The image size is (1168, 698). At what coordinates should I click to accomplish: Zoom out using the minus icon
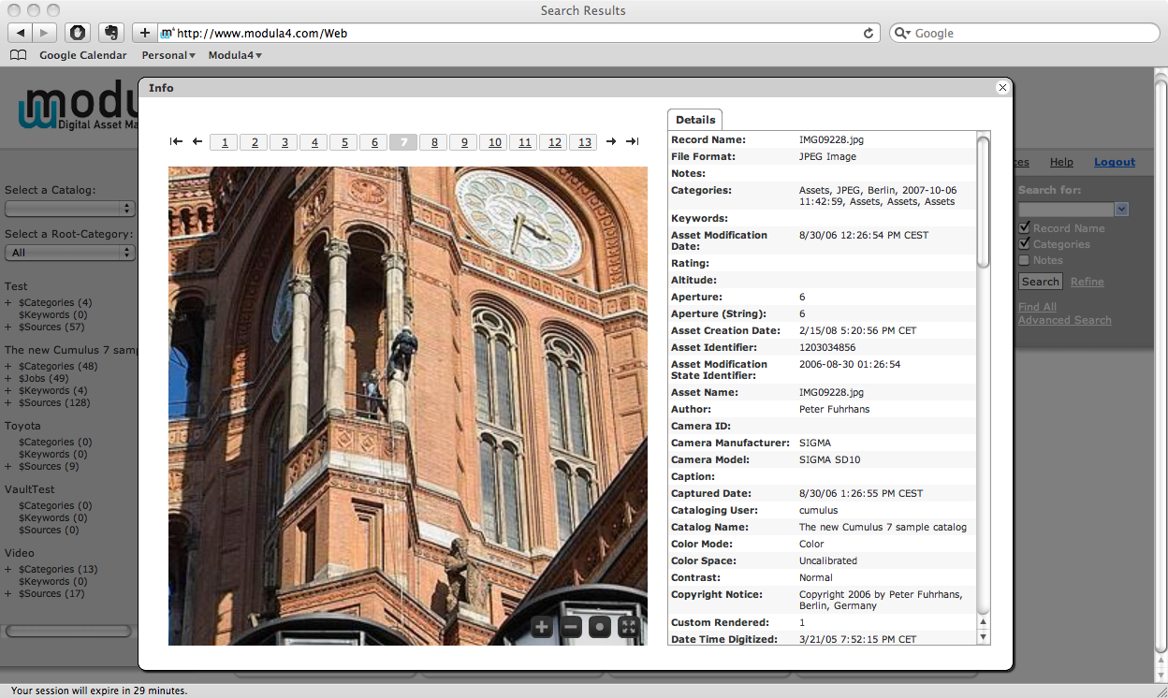point(571,628)
